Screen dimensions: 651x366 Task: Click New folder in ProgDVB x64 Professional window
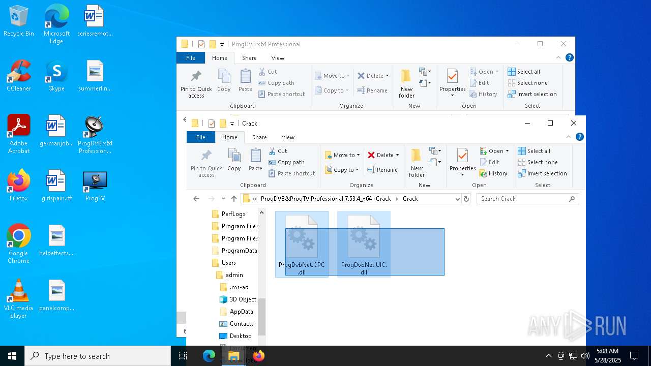coord(406,83)
